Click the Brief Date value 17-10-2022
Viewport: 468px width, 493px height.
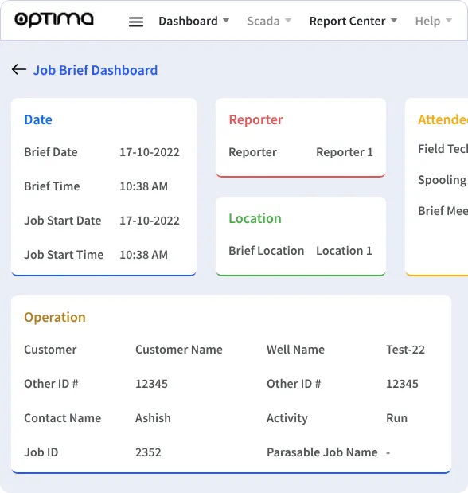pos(150,152)
